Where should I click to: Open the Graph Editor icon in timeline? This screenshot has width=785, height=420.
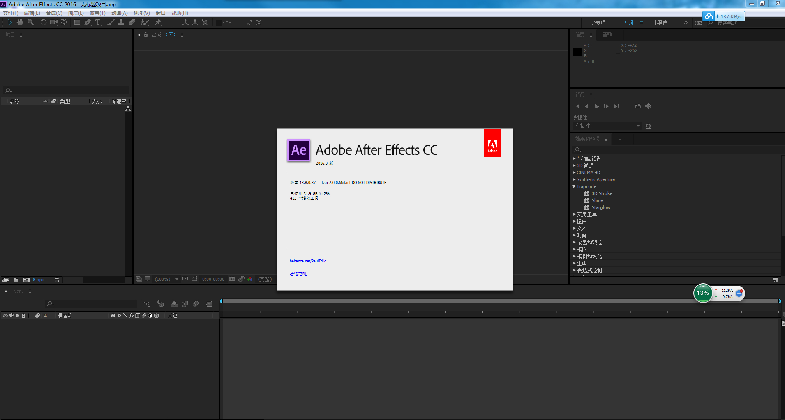point(210,304)
